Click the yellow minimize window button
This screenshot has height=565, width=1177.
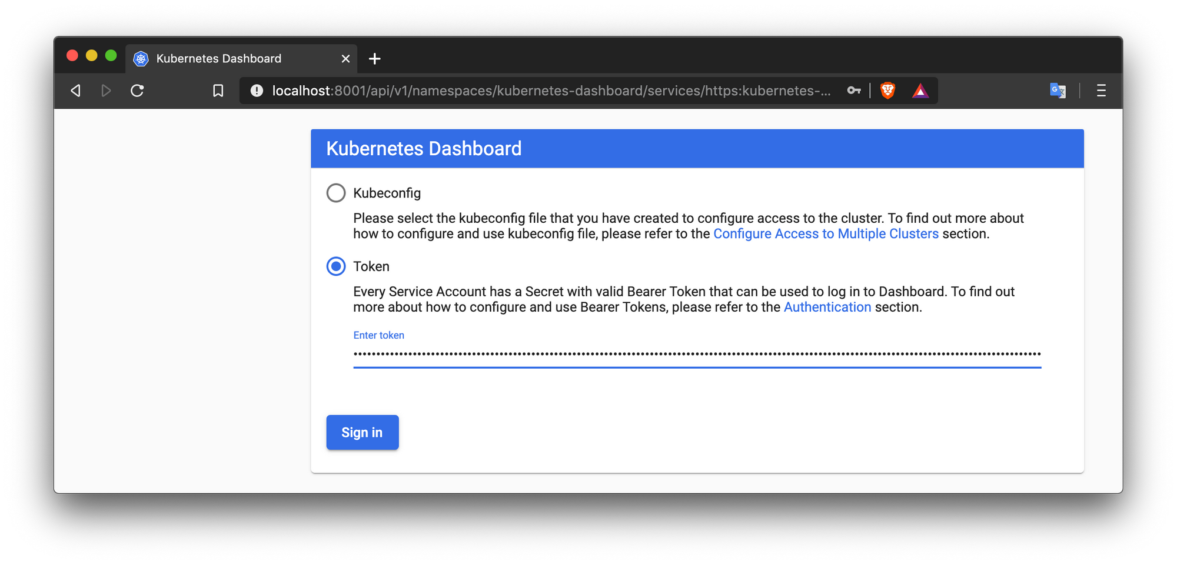[91, 56]
